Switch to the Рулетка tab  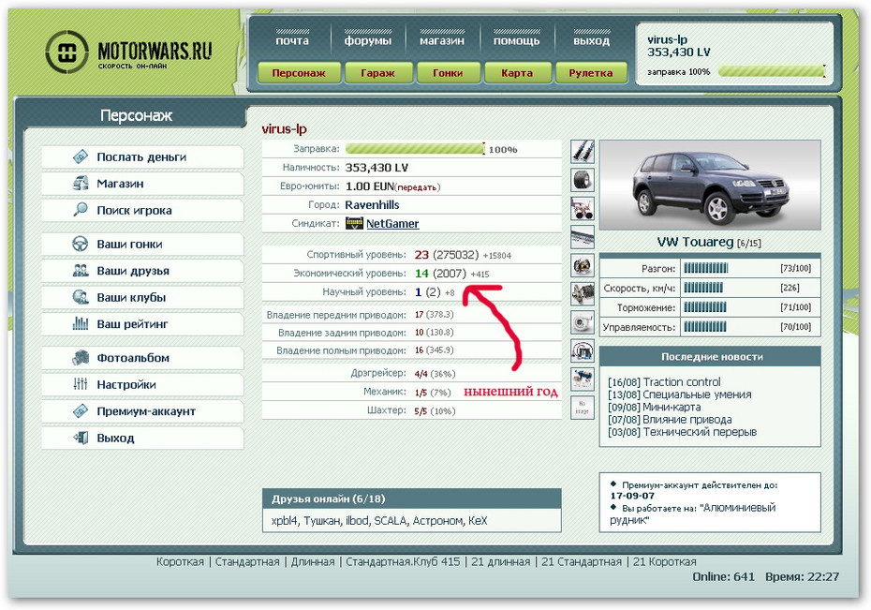[590, 73]
